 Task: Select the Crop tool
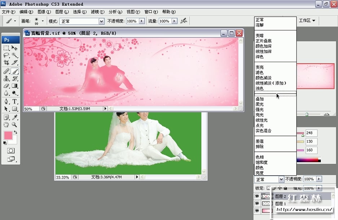pyautogui.click(x=6, y=62)
